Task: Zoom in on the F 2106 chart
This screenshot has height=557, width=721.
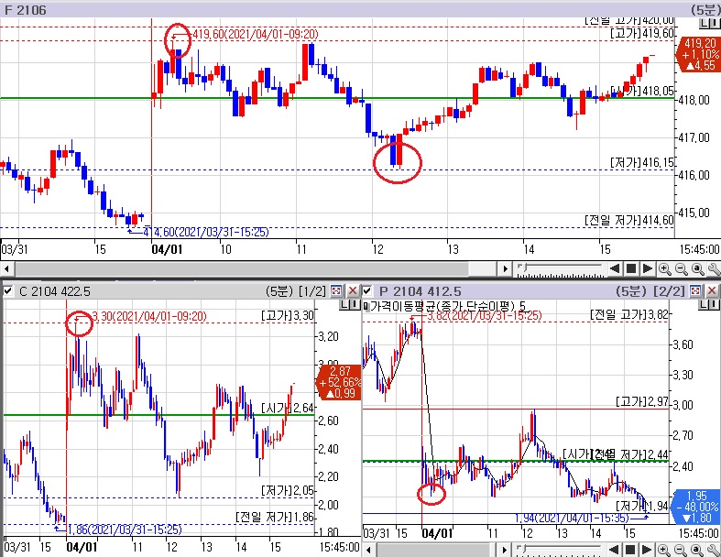Action: [x=664, y=269]
